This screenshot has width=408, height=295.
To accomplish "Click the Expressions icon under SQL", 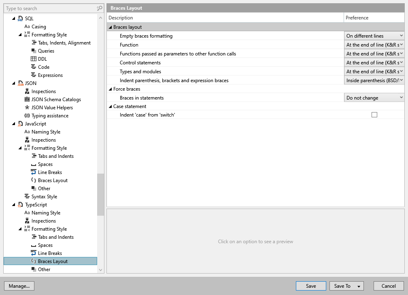I will click(x=34, y=75).
